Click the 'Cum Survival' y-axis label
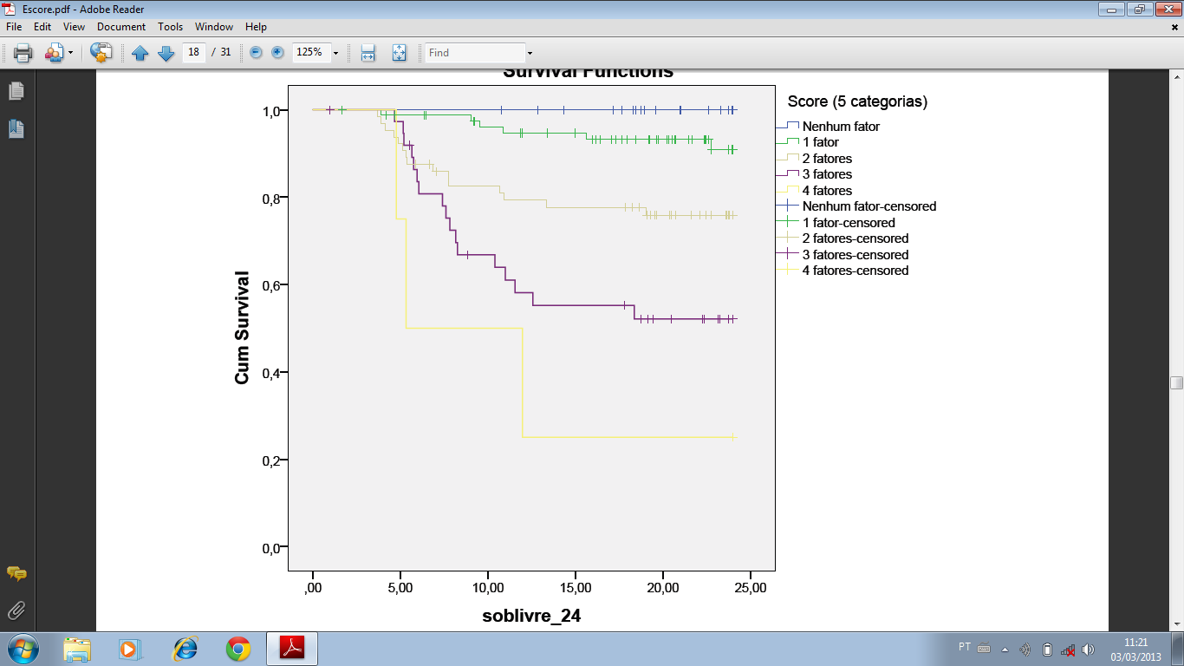The image size is (1184, 666). click(x=243, y=328)
